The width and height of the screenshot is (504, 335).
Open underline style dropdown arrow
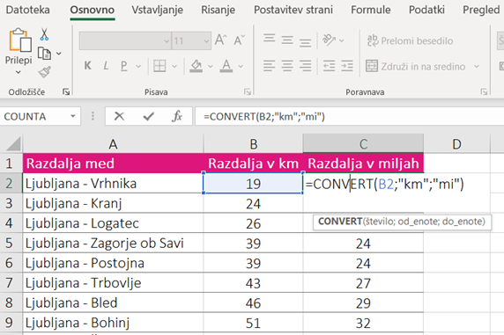[138, 67]
